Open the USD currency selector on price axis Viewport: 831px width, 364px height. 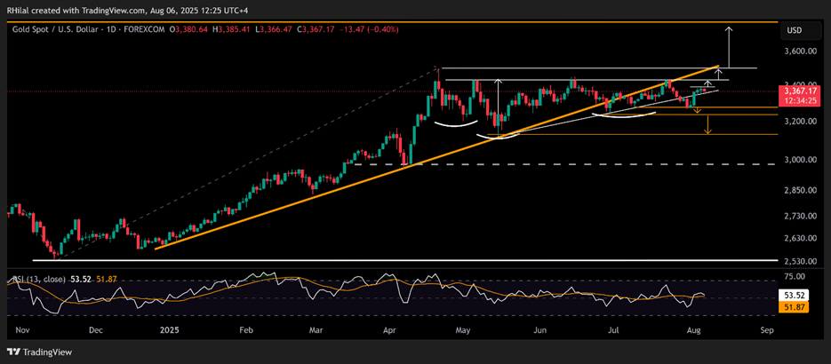click(794, 31)
